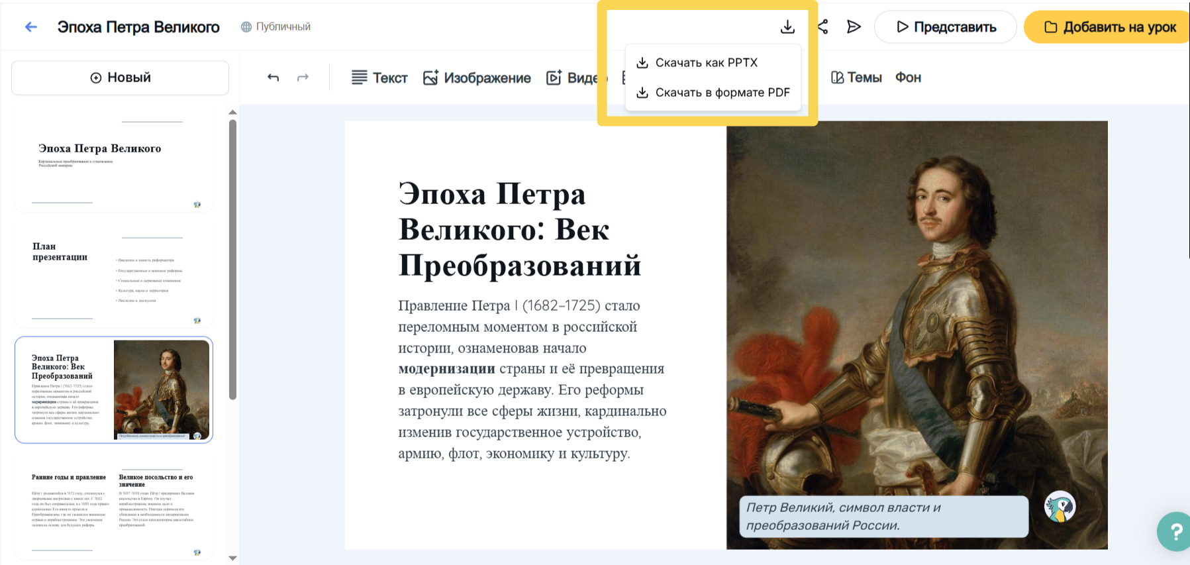Click the presentation title Эпоха Петра Великого
This screenshot has width=1190, height=565.
(138, 27)
